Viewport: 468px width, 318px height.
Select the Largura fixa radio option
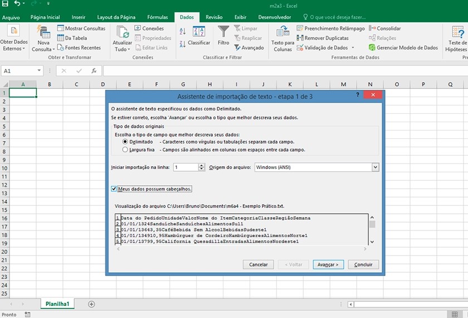tap(125, 150)
